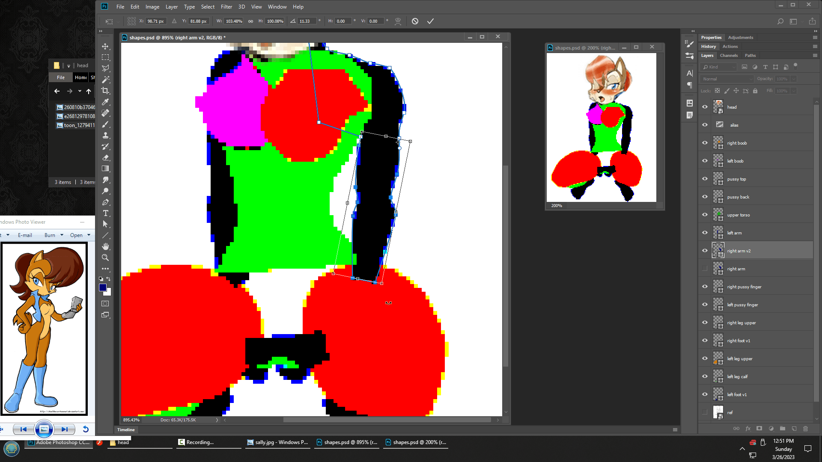The height and width of the screenshot is (462, 822).
Task: Click the E-mail button in Photo Viewer
Action: click(25, 235)
